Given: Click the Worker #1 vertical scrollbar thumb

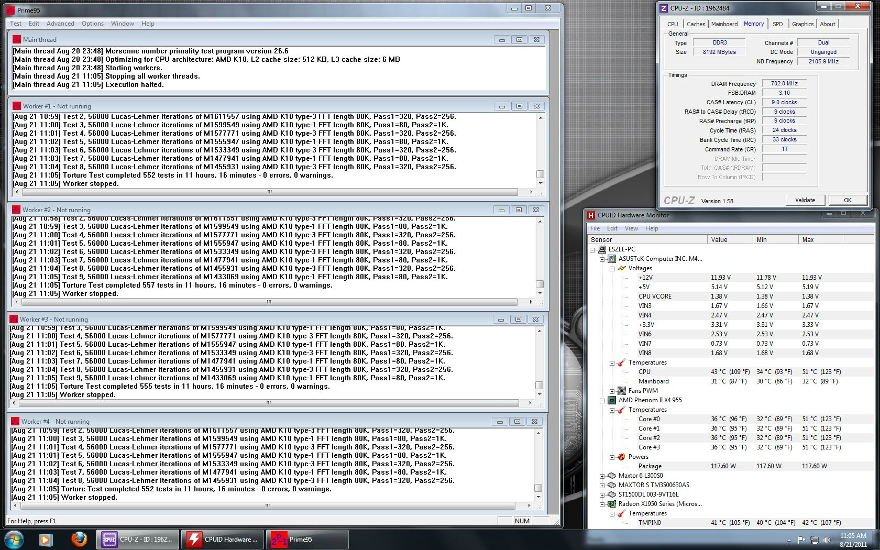Looking at the screenshot, I should [x=541, y=174].
